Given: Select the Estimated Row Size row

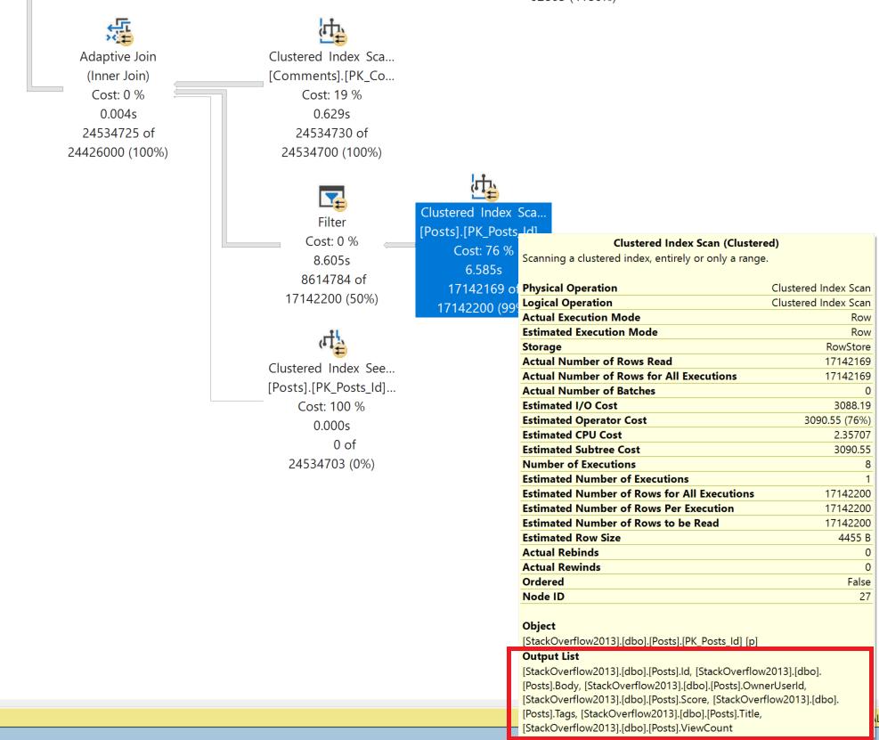Looking at the screenshot, I should pyautogui.click(x=696, y=538).
